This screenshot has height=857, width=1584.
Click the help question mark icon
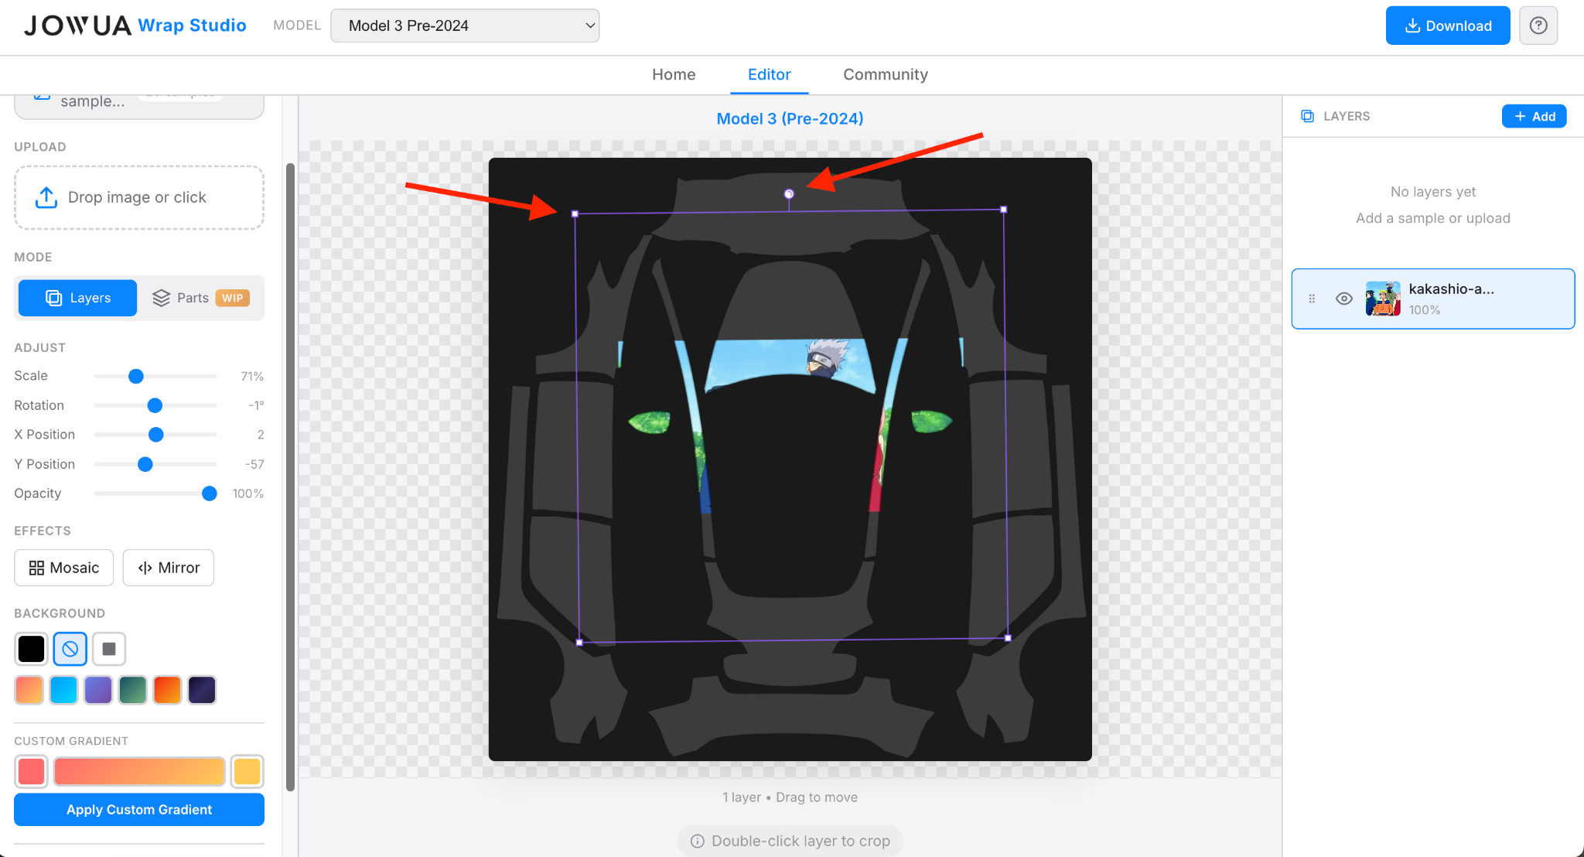click(1538, 26)
